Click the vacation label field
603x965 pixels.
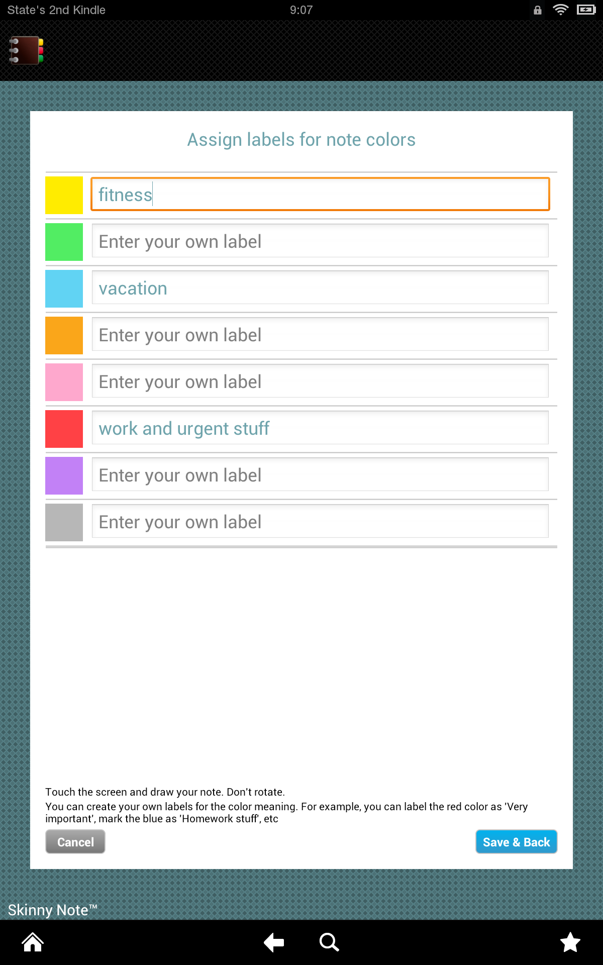tap(320, 288)
